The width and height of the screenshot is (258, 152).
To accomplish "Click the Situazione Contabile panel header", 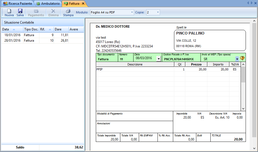I will [43, 22].
